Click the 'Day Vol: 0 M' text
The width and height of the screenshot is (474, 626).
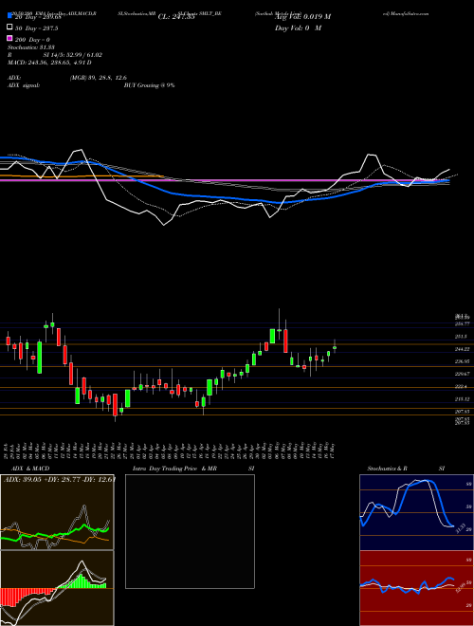pyautogui.click(x=298, y=28)
